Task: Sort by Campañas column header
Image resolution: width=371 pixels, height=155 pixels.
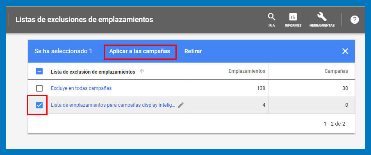Action: point(336,71)
